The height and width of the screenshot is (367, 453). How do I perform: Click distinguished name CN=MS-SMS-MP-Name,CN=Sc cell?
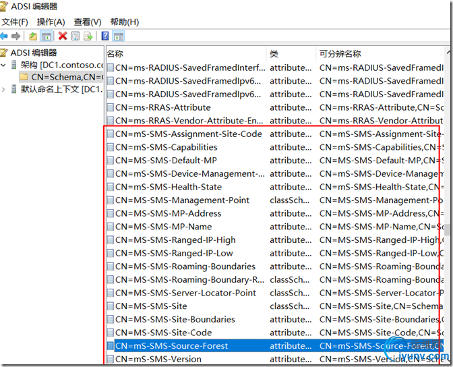tap(382, 227)
